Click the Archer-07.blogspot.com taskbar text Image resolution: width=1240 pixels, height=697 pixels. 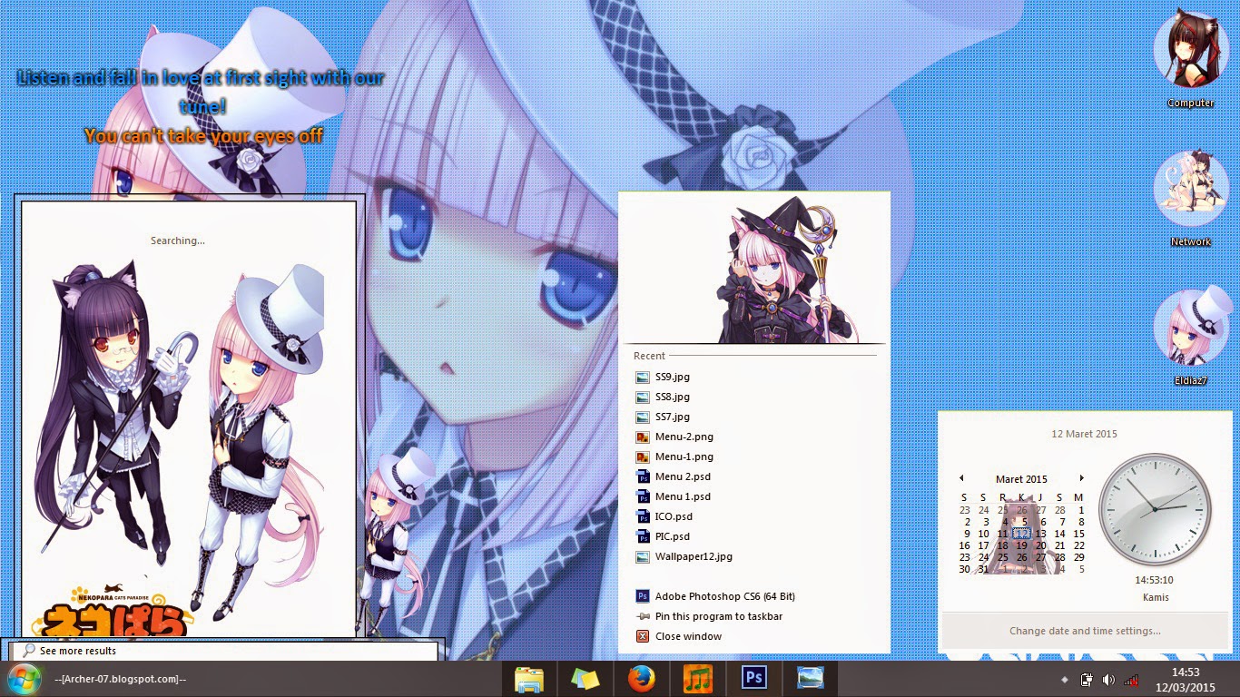point(120,679)
